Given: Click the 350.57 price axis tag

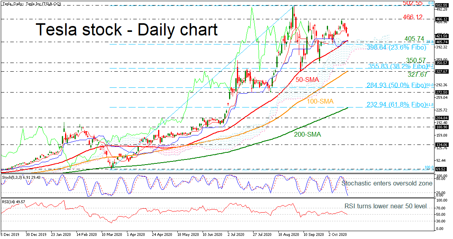Looking at the screenshot, I should 442,63.
